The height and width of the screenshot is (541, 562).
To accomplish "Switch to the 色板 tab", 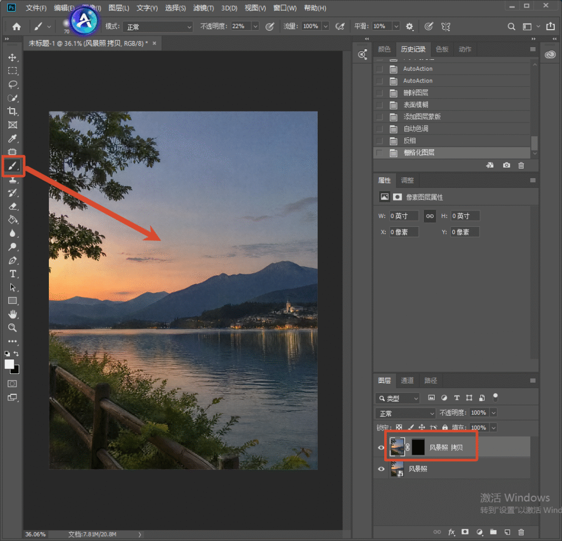I will tap(442, 49).
